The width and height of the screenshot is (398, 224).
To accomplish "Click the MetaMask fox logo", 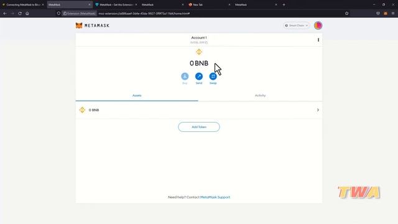I will pyautogui.click(x=79, y=26).
